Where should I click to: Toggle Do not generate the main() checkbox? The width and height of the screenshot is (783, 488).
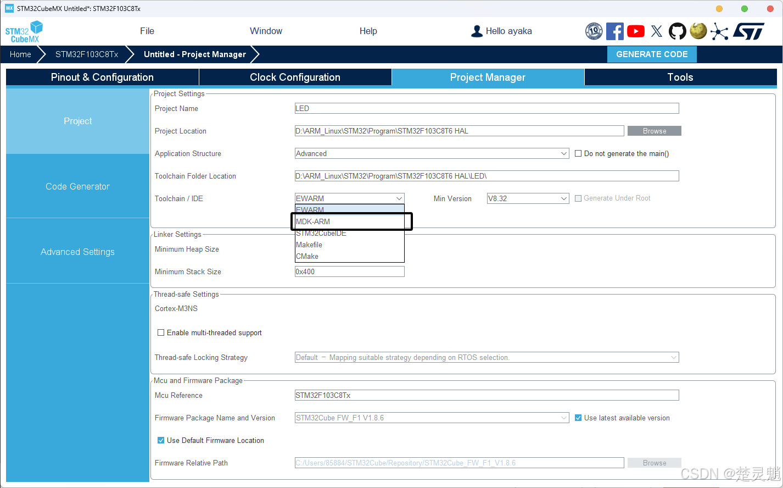point(578,153)
